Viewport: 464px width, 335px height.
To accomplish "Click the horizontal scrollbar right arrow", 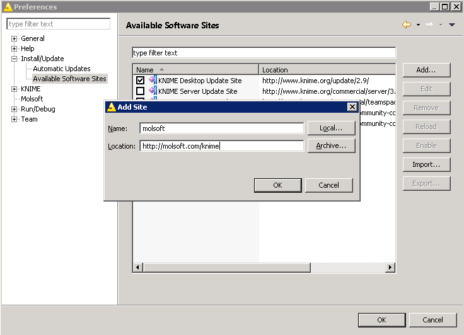I will pos(391,268).
